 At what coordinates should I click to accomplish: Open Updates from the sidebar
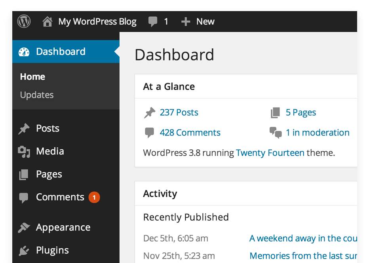pyautogui.click(x=36, y=95)
